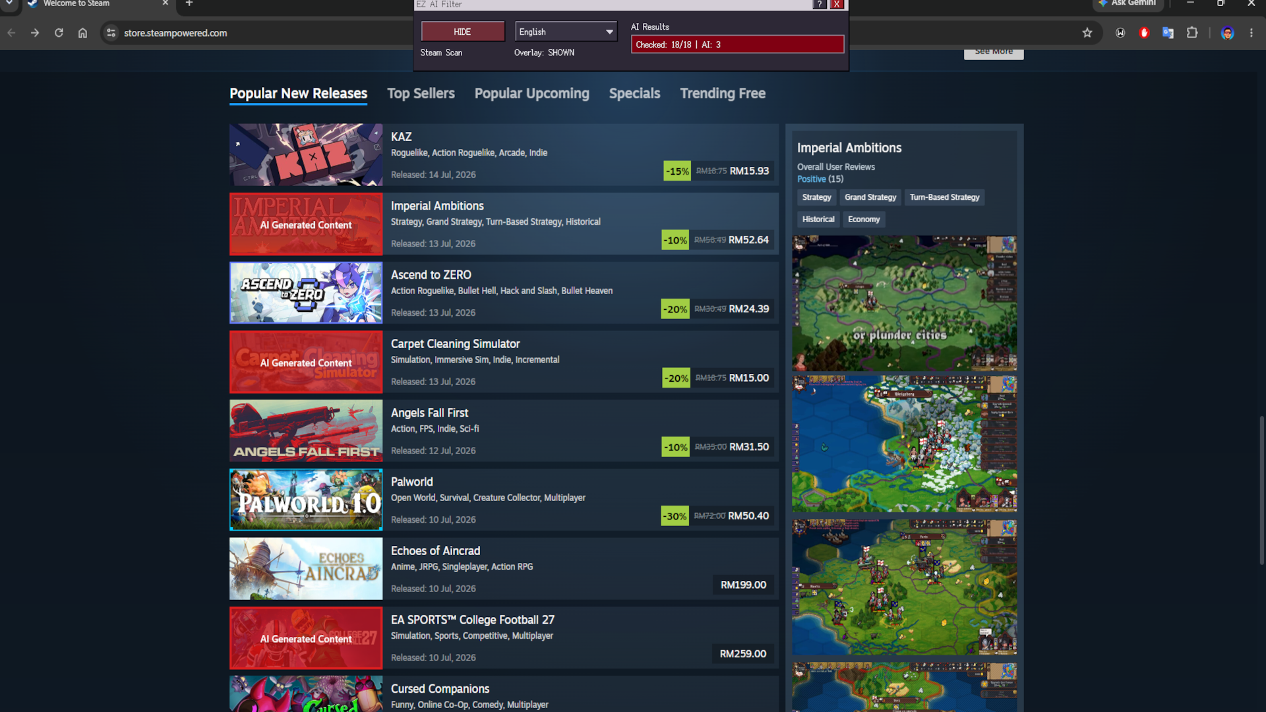Viewport: 1266px width, 712px height.
Task: Click the Ask Gemini button
Action: (1128, 3)
